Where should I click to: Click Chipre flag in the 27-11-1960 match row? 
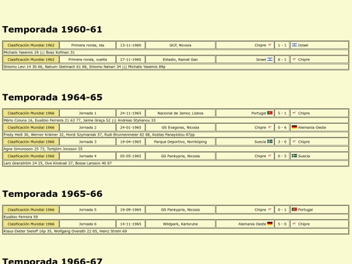point(294,59)
